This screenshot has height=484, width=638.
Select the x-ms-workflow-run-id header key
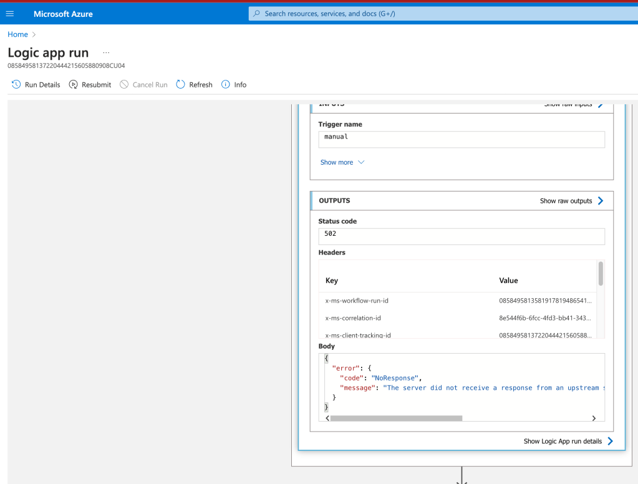coord(357,301)
